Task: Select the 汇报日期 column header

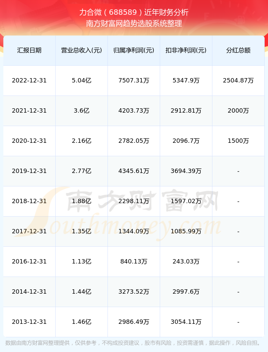Action: click(x=29, y=50)
